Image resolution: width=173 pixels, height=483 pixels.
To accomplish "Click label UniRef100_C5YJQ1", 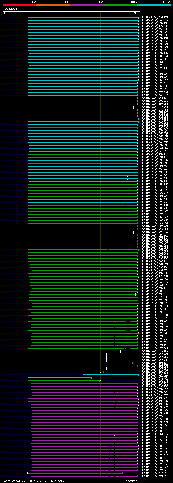I will (x=155, y=241).
